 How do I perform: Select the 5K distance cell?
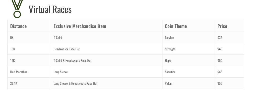click(x=29, y=38)
